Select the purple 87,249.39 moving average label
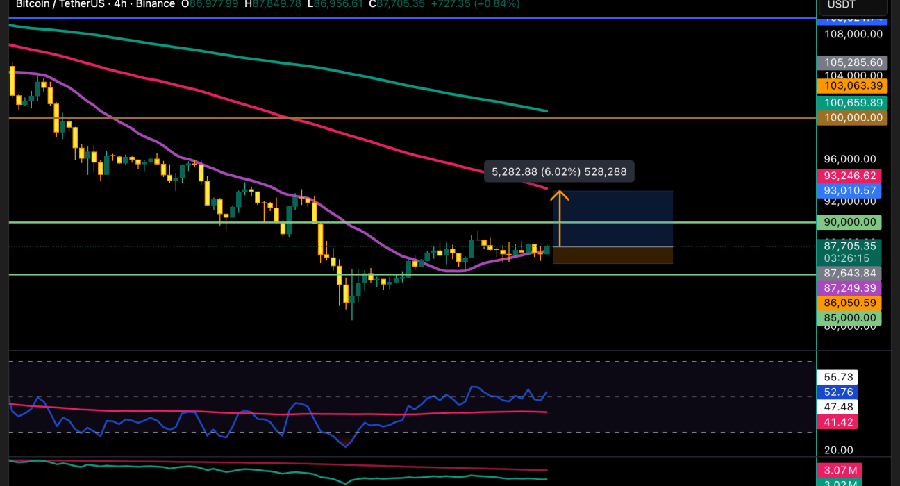 (853, 287)
